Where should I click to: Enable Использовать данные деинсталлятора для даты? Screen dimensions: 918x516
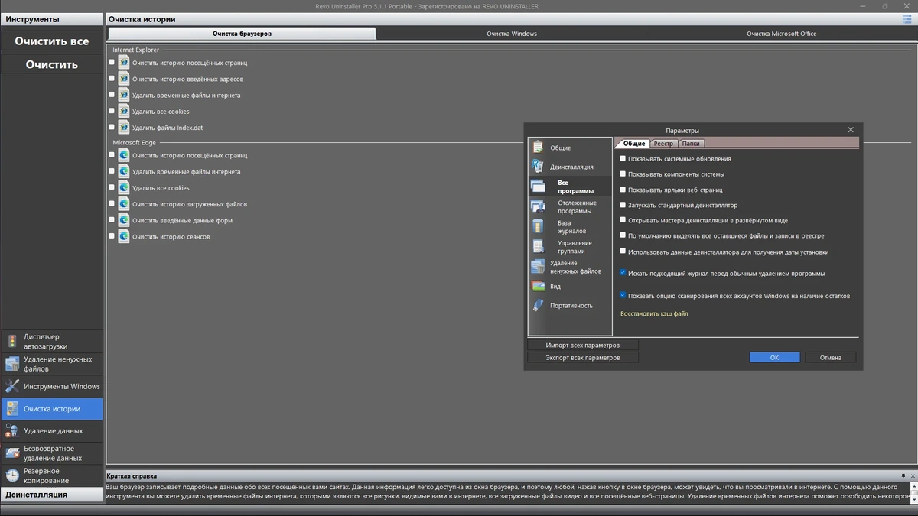(623, 251)
